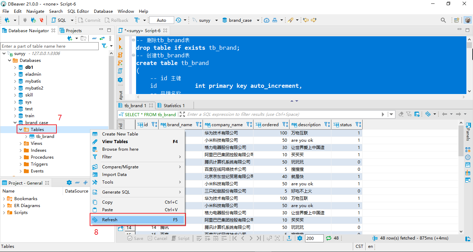Open the Dashboard gauge icon
This screenshot has height=252, width=473.
266,20
